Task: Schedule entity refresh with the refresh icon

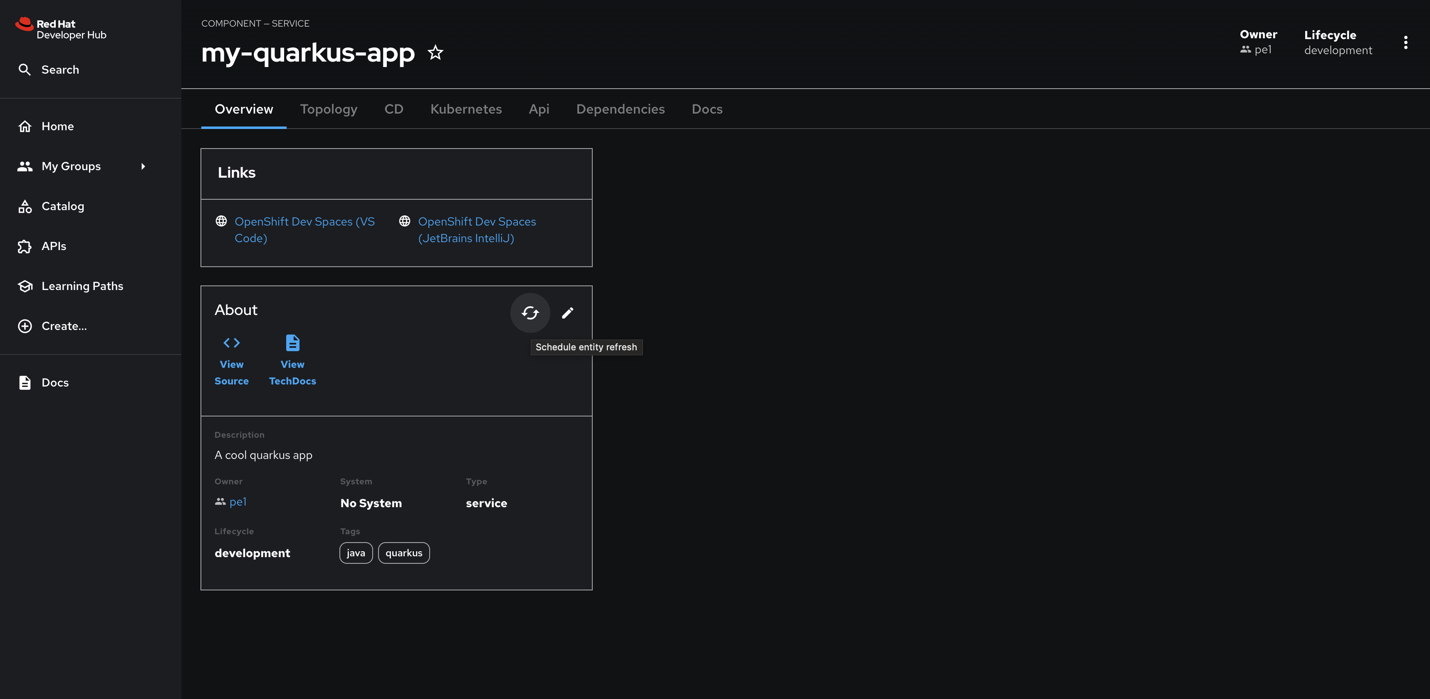Action: (x=530, y=312)
